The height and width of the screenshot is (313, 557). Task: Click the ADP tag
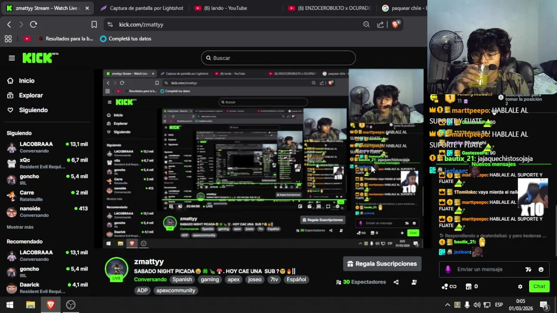(x=142, y=290)
